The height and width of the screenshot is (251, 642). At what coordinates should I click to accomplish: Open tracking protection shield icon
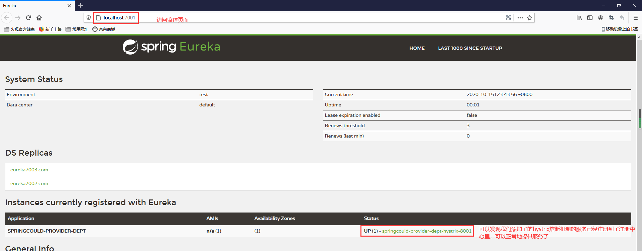tap(89, 18)
